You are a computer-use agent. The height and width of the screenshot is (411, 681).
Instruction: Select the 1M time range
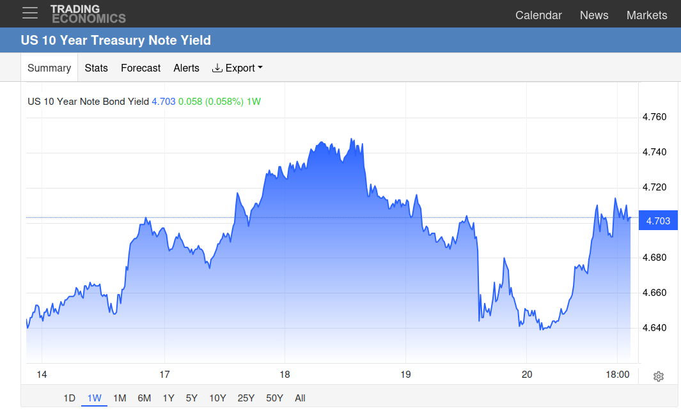click(x=120, y=398)
